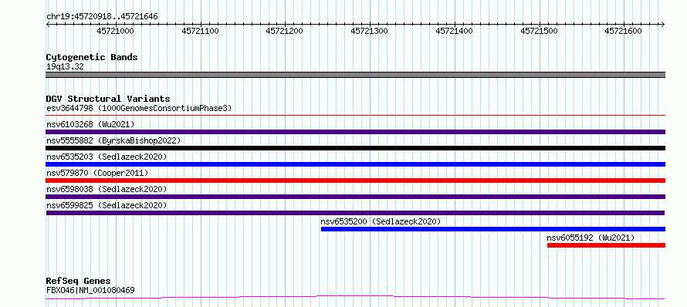Viewport: 687px width, 307px height.
Task: Click ruler position 45721600
Action: 623,31
